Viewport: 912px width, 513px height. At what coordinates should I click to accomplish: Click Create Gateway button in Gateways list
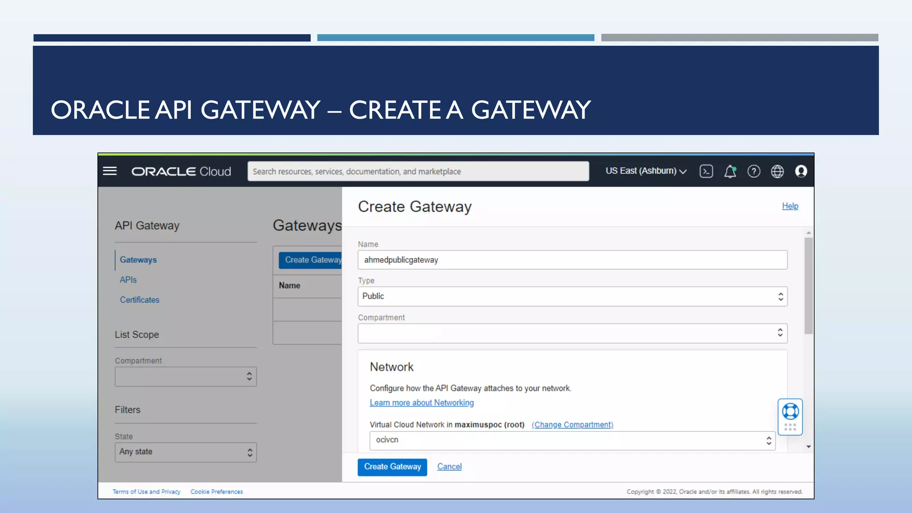coord(310,260)
